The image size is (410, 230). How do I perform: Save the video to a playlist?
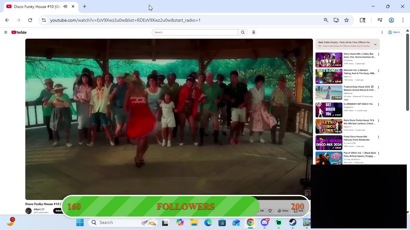click(299, 211)
